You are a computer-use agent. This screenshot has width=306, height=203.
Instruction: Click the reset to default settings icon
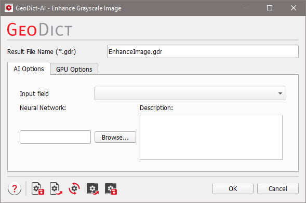pyautogui.click(x=74, y=188)
